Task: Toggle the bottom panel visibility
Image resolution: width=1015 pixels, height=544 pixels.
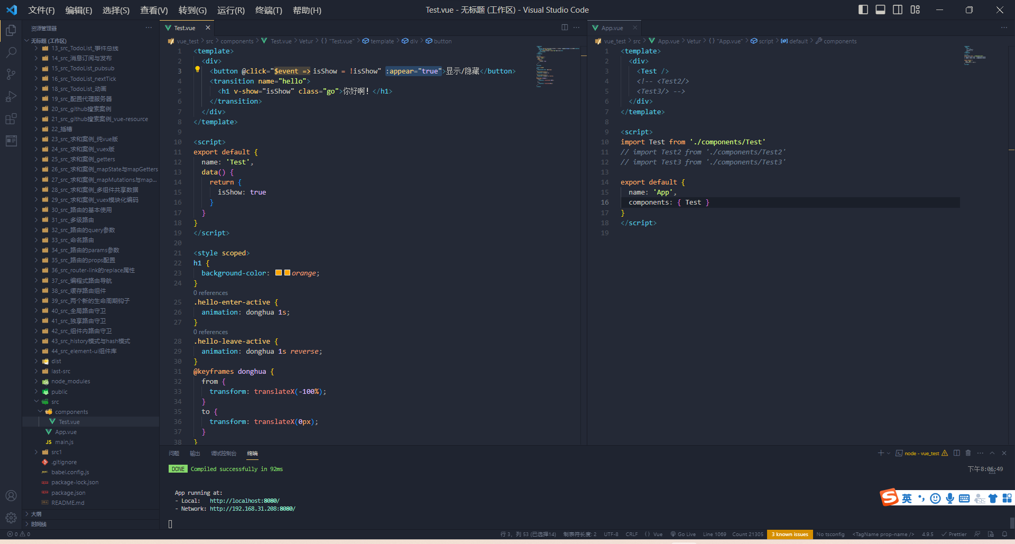Action: pos(880,10)
